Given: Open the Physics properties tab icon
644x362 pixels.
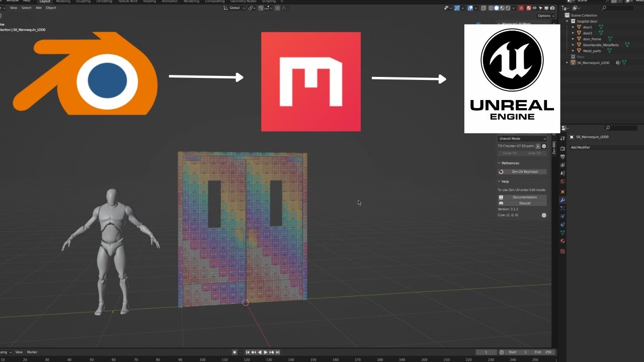Looking at the screenshot, I should 562,216.
